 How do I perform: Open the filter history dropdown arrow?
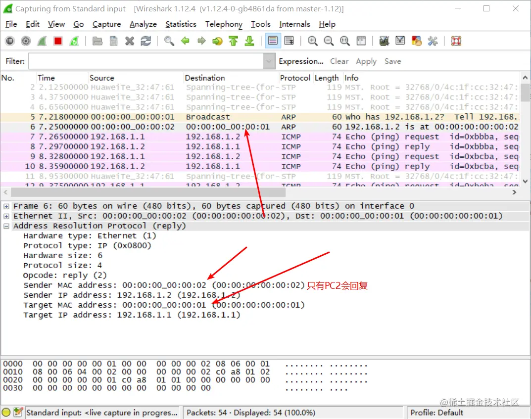tap(269, 61)
